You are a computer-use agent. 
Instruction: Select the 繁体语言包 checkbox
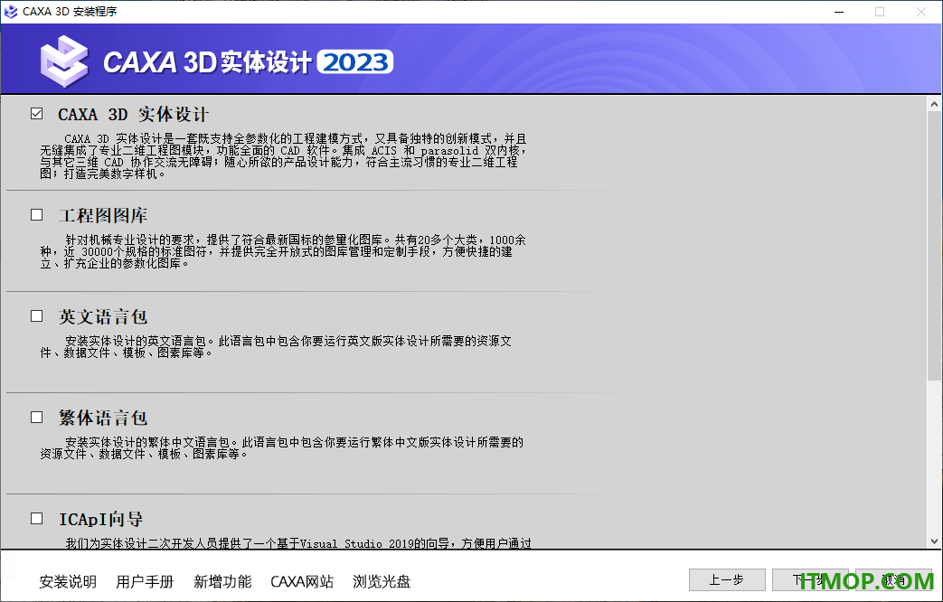(x=37, y=417)
